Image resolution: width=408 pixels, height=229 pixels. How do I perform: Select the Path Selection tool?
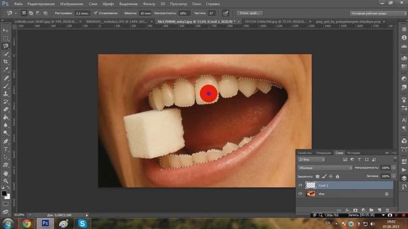[x=6, y=157]
